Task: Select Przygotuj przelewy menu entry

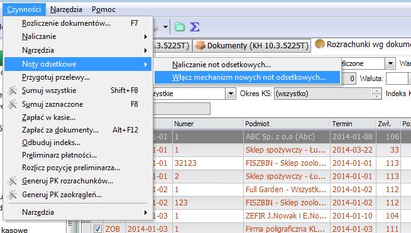Action: pos(78,77)
